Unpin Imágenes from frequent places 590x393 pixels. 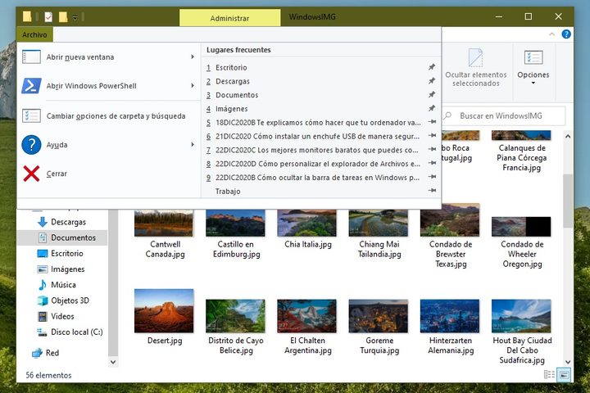pos(432,108)
